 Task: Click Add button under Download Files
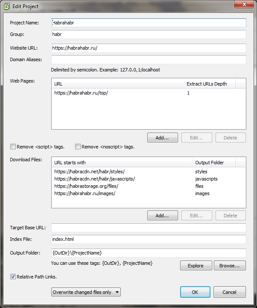[x=162, y=216]
